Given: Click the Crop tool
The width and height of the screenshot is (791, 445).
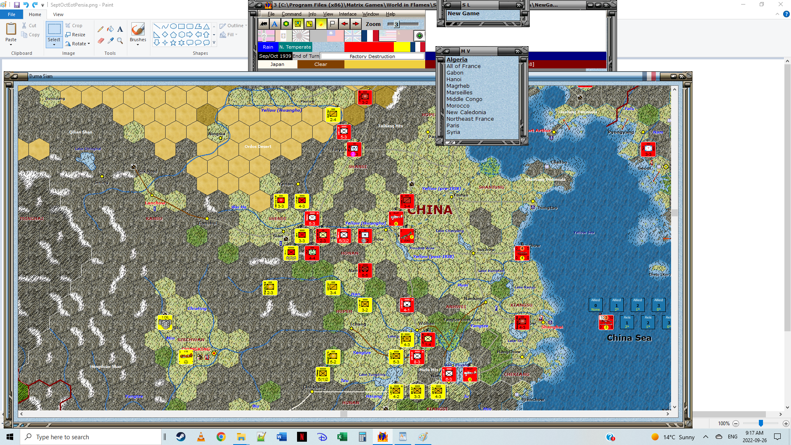Looking at the screenshot, I should tap(74, 26).
